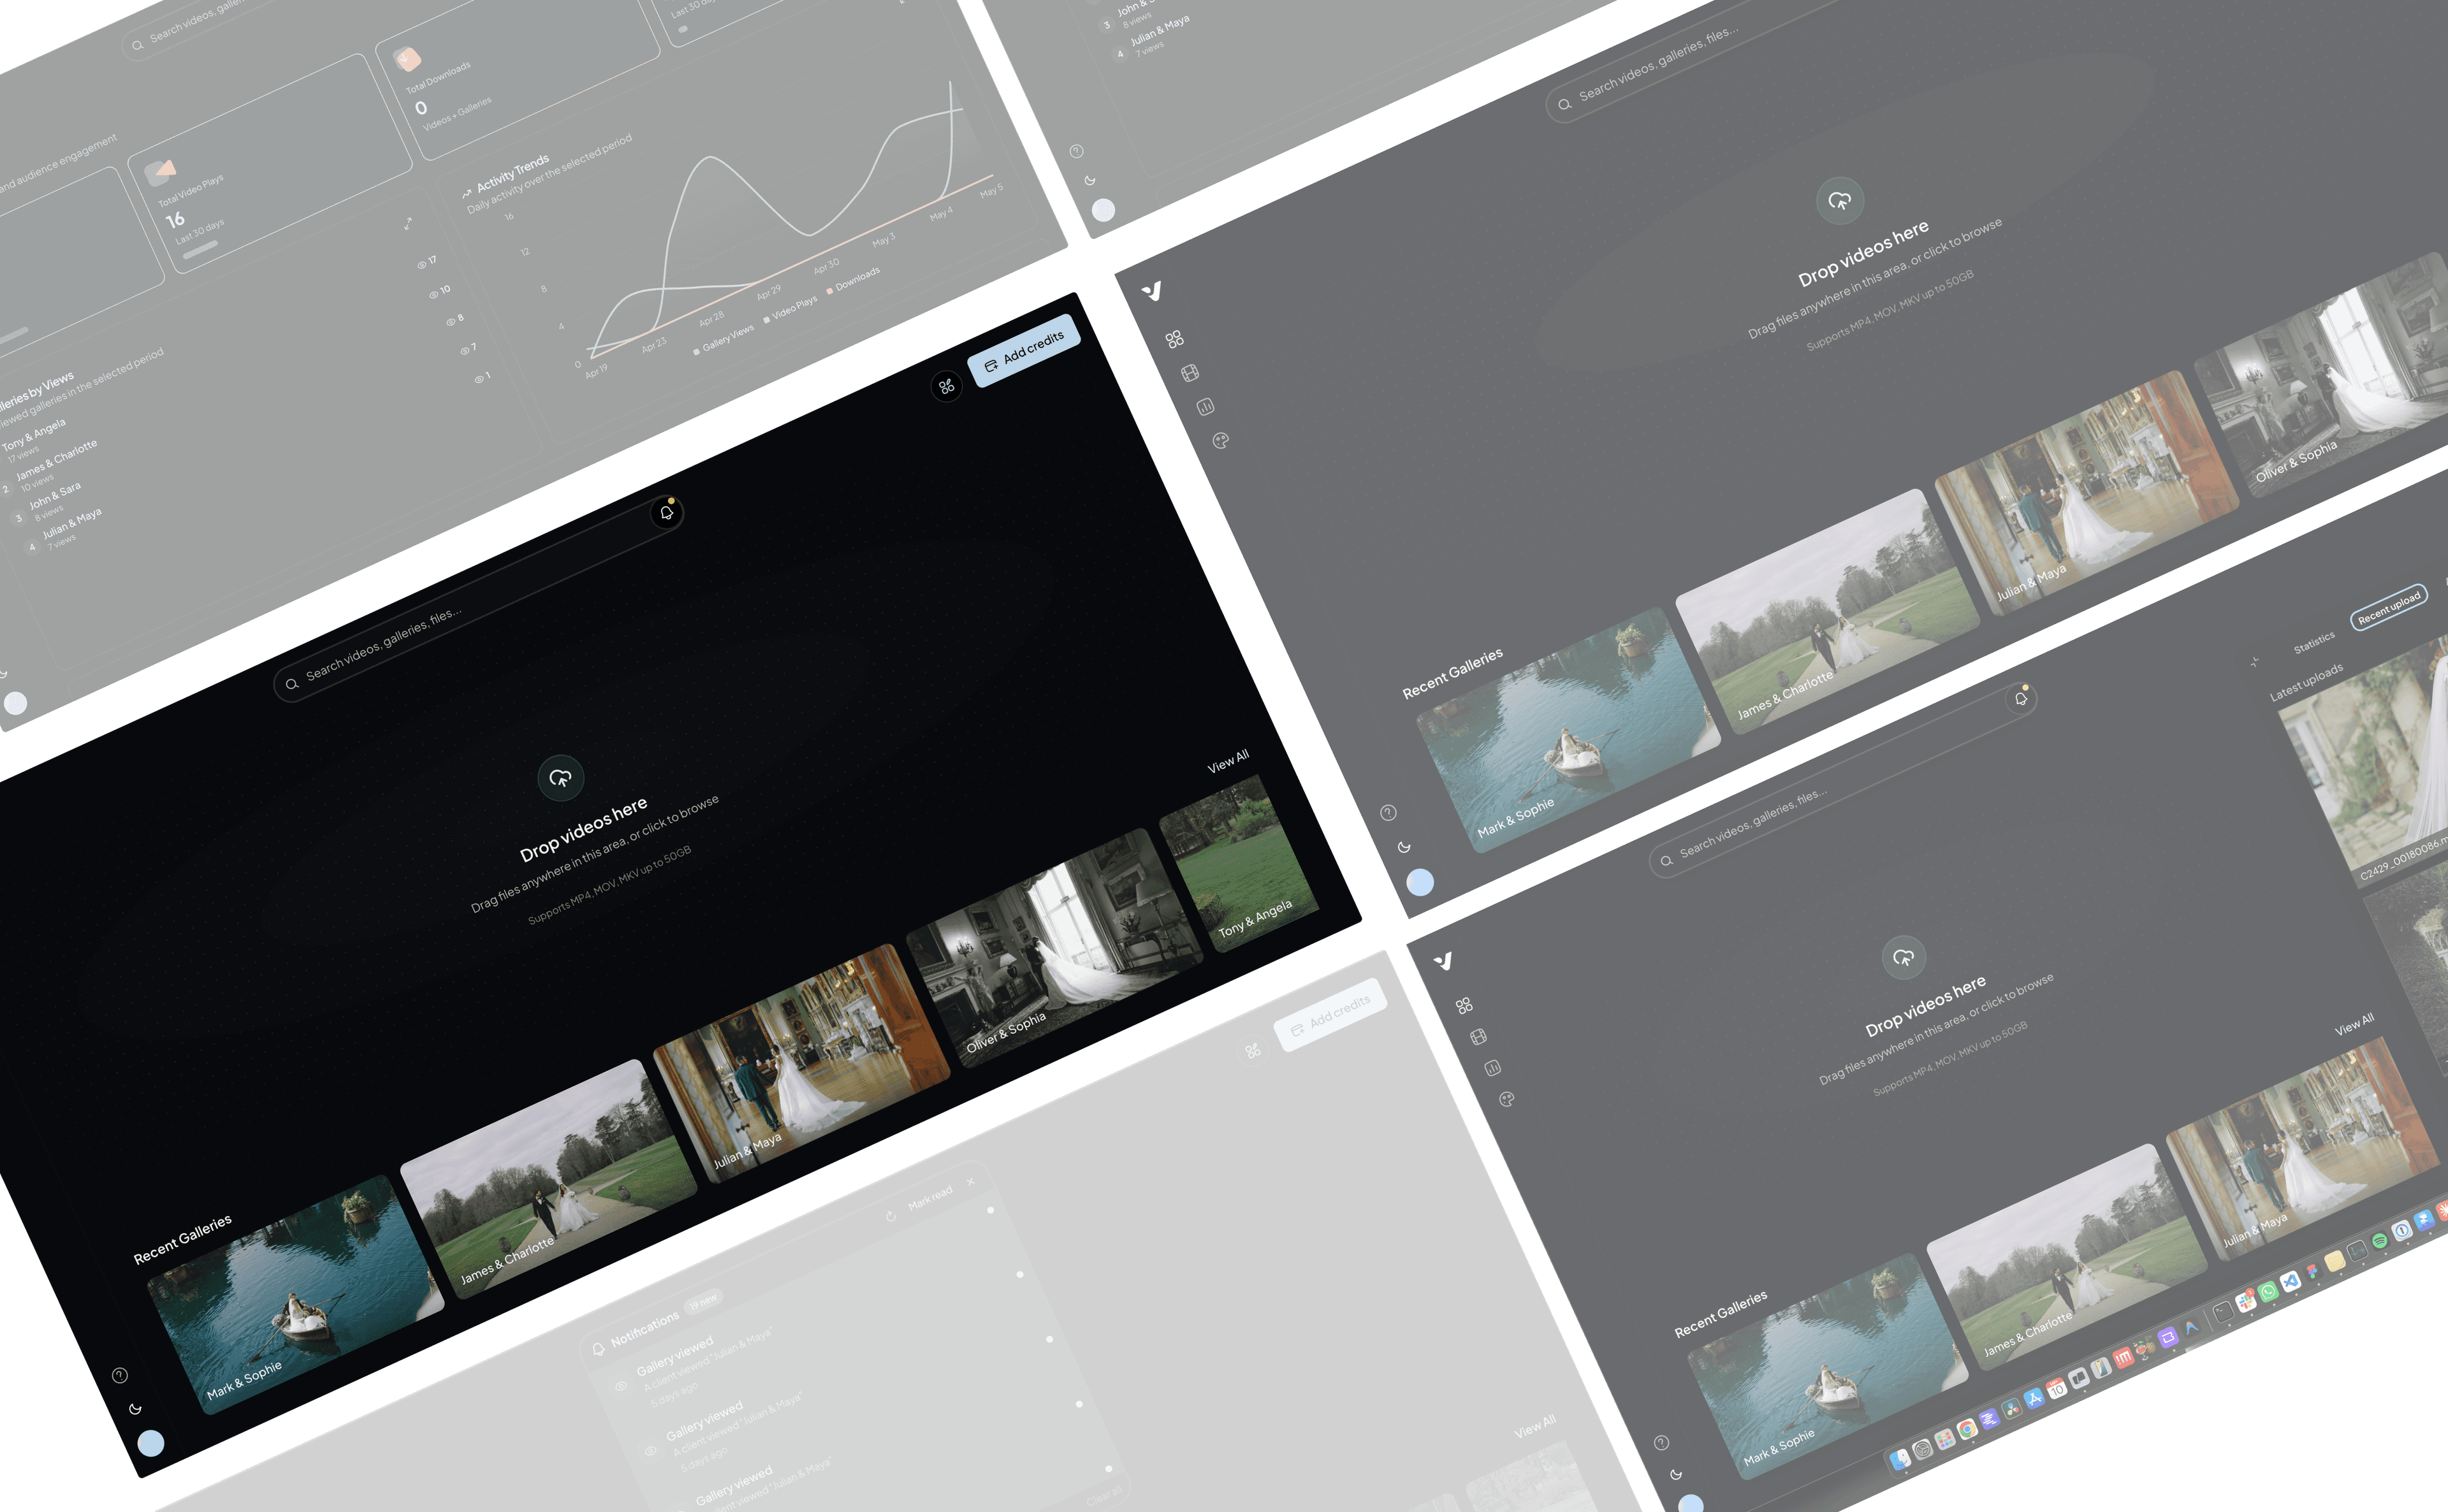The width and height of the screenshot is (2448, 1512).
Task: Click the app logo in upper-right dimmed window
Action: [x=1152, y=291]
